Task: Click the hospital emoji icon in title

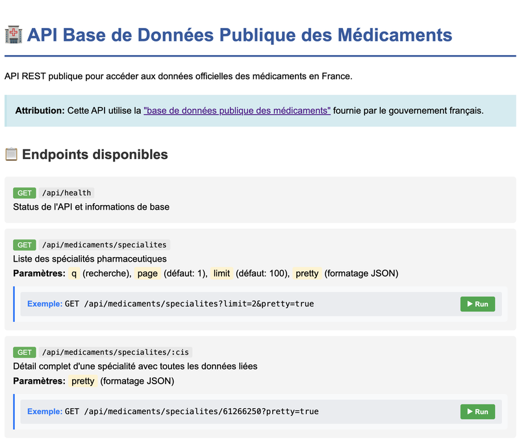Action: (x=14, y=35)
